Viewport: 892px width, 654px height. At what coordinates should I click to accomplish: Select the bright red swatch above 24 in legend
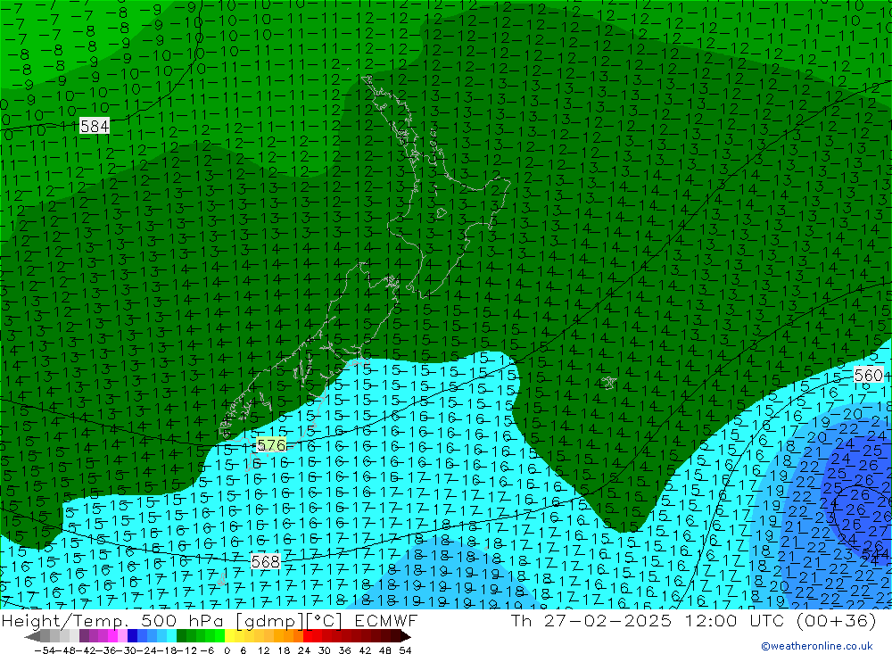click(310, 636)
